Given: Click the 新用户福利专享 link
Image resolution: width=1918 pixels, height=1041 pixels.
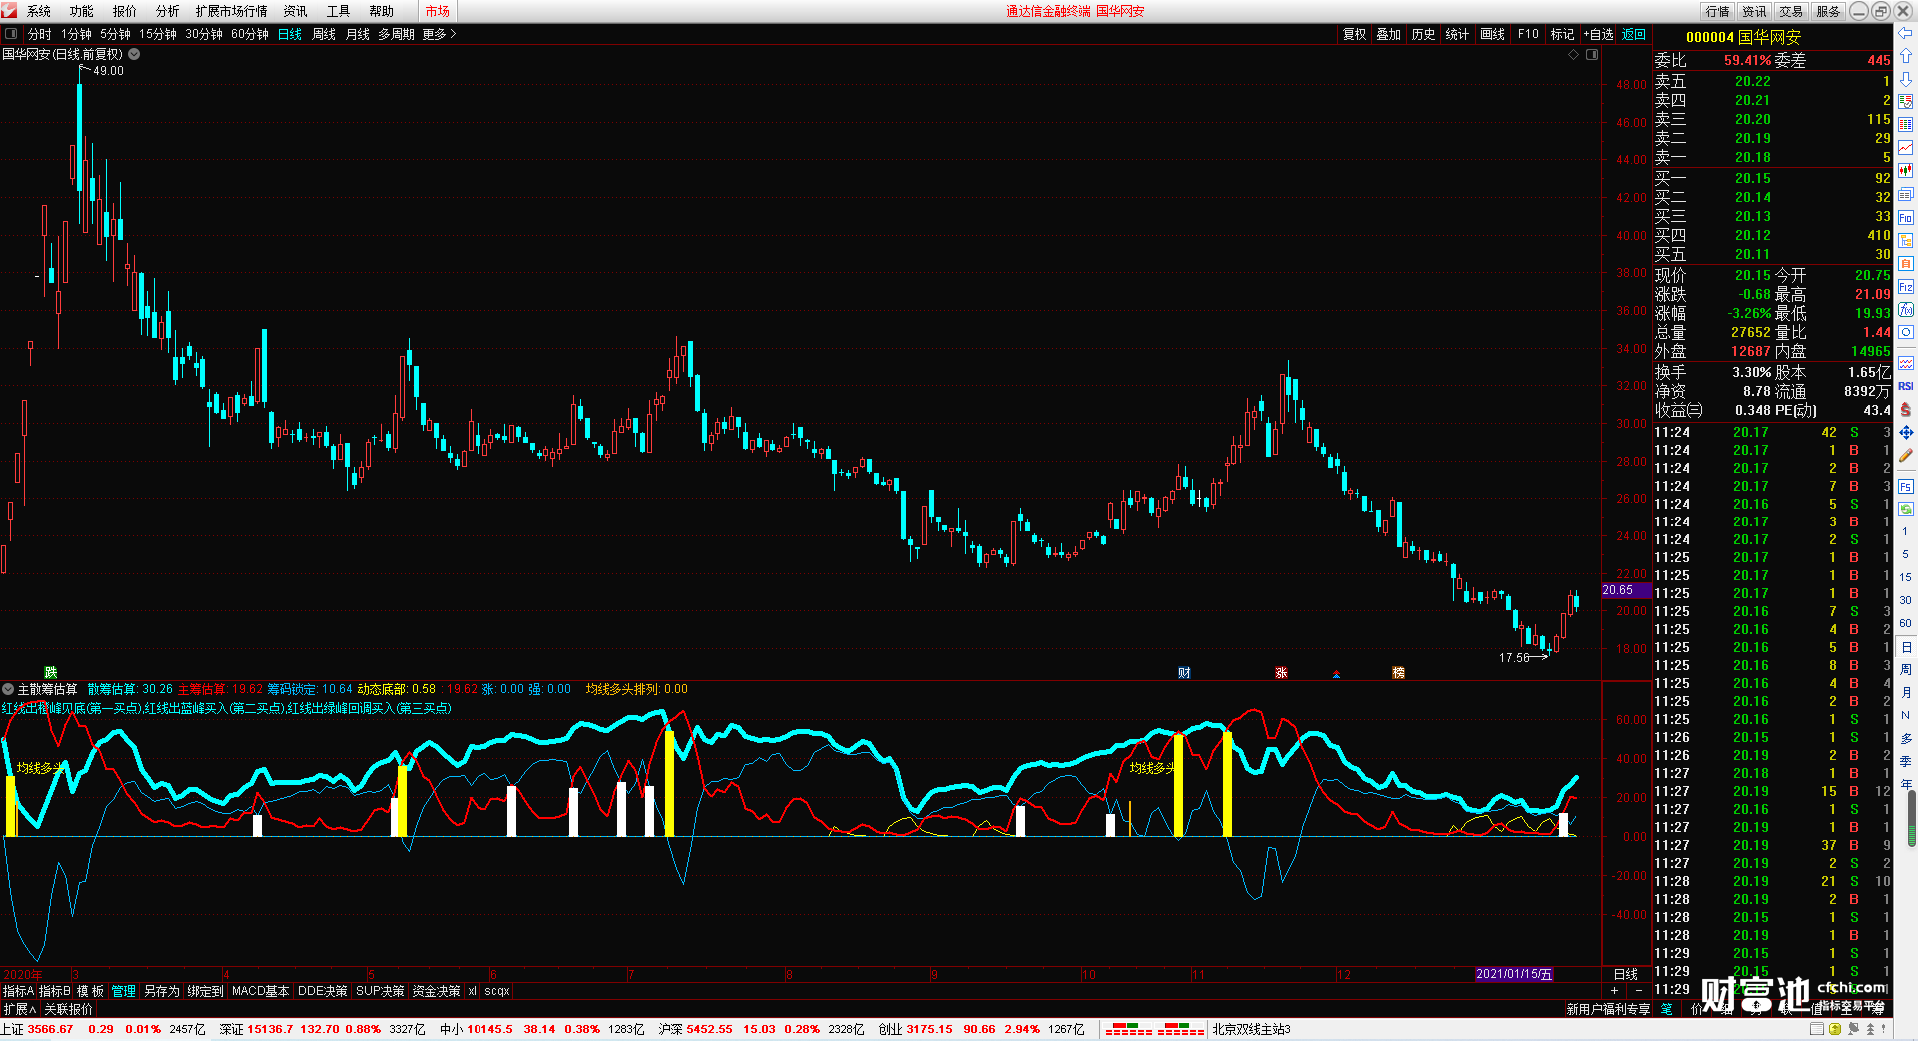Looking at the screenshot, I should 1608,1009.
